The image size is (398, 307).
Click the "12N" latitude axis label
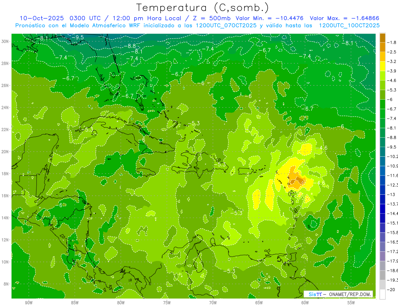(x=5, y=240)
